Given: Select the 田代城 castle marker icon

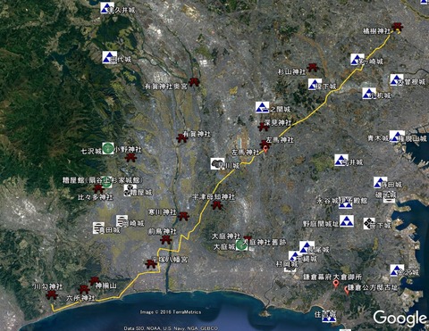Looking at the screenshot, I should (109, 57).
